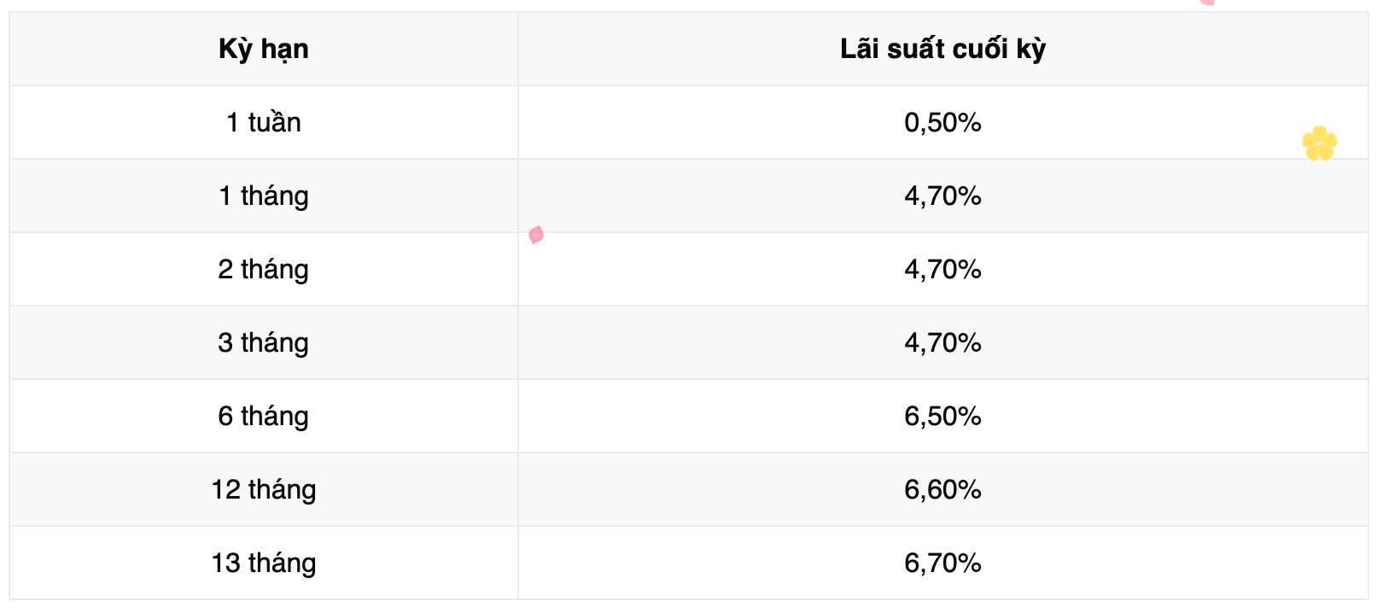Click the 6,50% interest rate value
1383x613 pixels.
pyautogui.click(x=942, y=417)
